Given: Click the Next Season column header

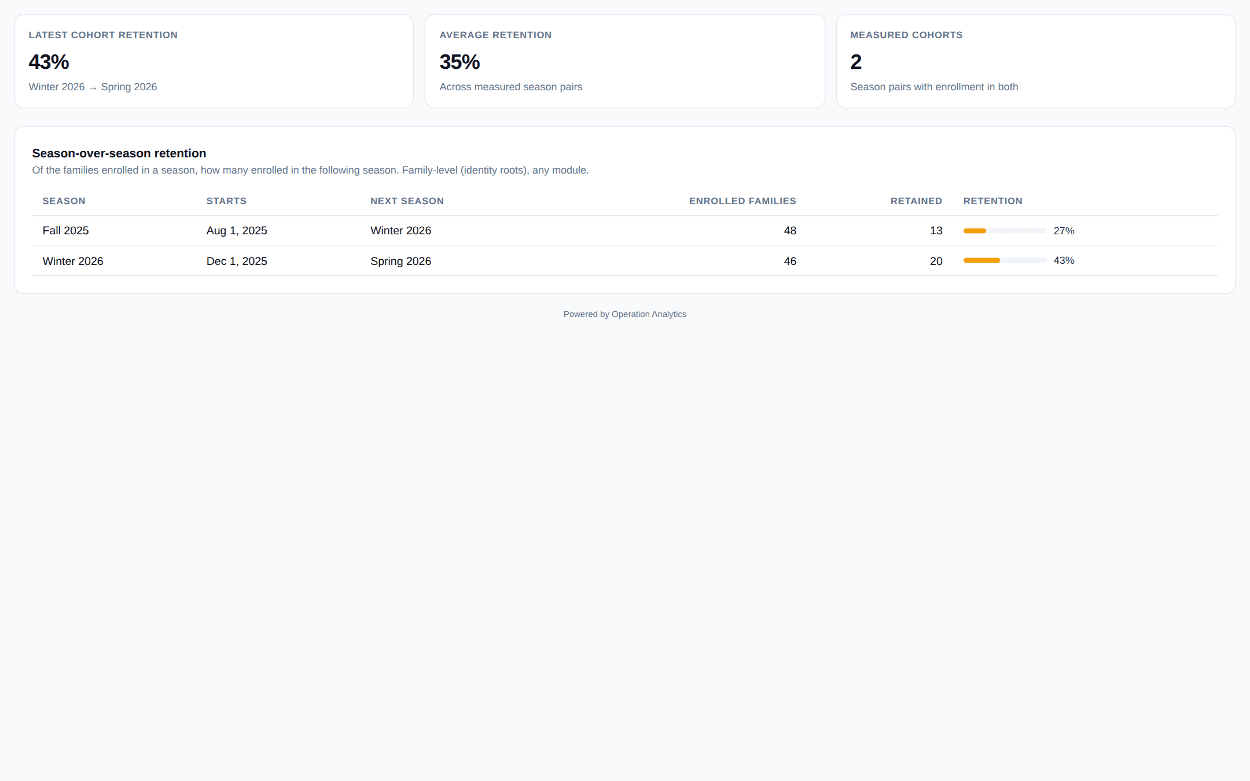Looking at the screenshot, I should tap(407, 201).
